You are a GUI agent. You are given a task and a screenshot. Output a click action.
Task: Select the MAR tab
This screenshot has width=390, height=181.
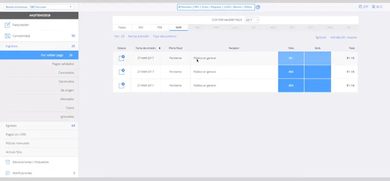click(x=178, y=28)
